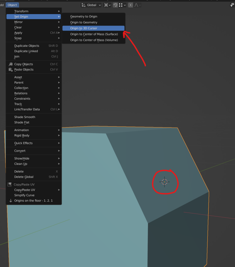The image size is (235, 267).
Task: Expand the Transform submenu
Action: coord(34,11)
